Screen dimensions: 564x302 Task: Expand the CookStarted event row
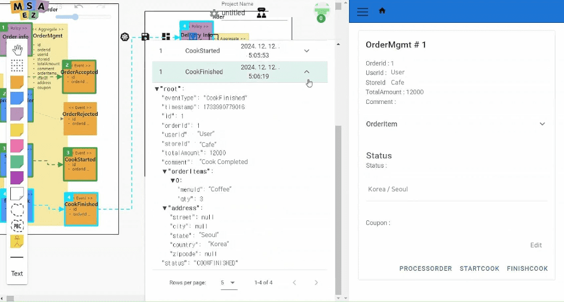307,51
